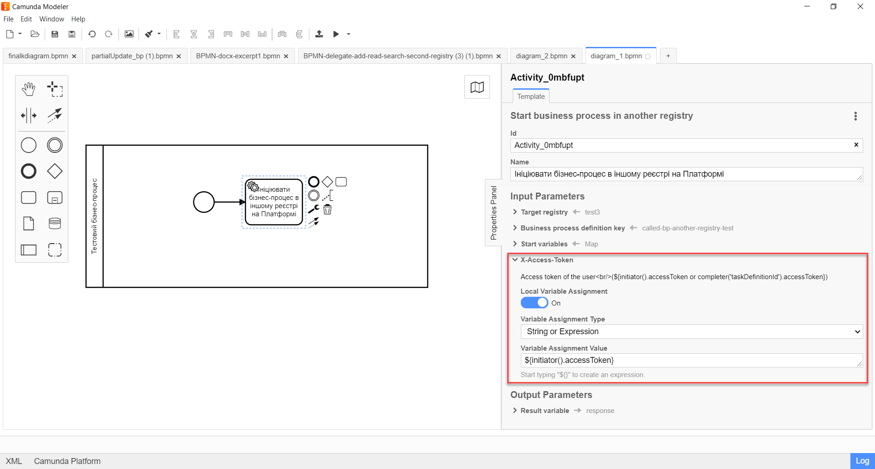
Task: Save the current diagram
Action: [55, 34]
